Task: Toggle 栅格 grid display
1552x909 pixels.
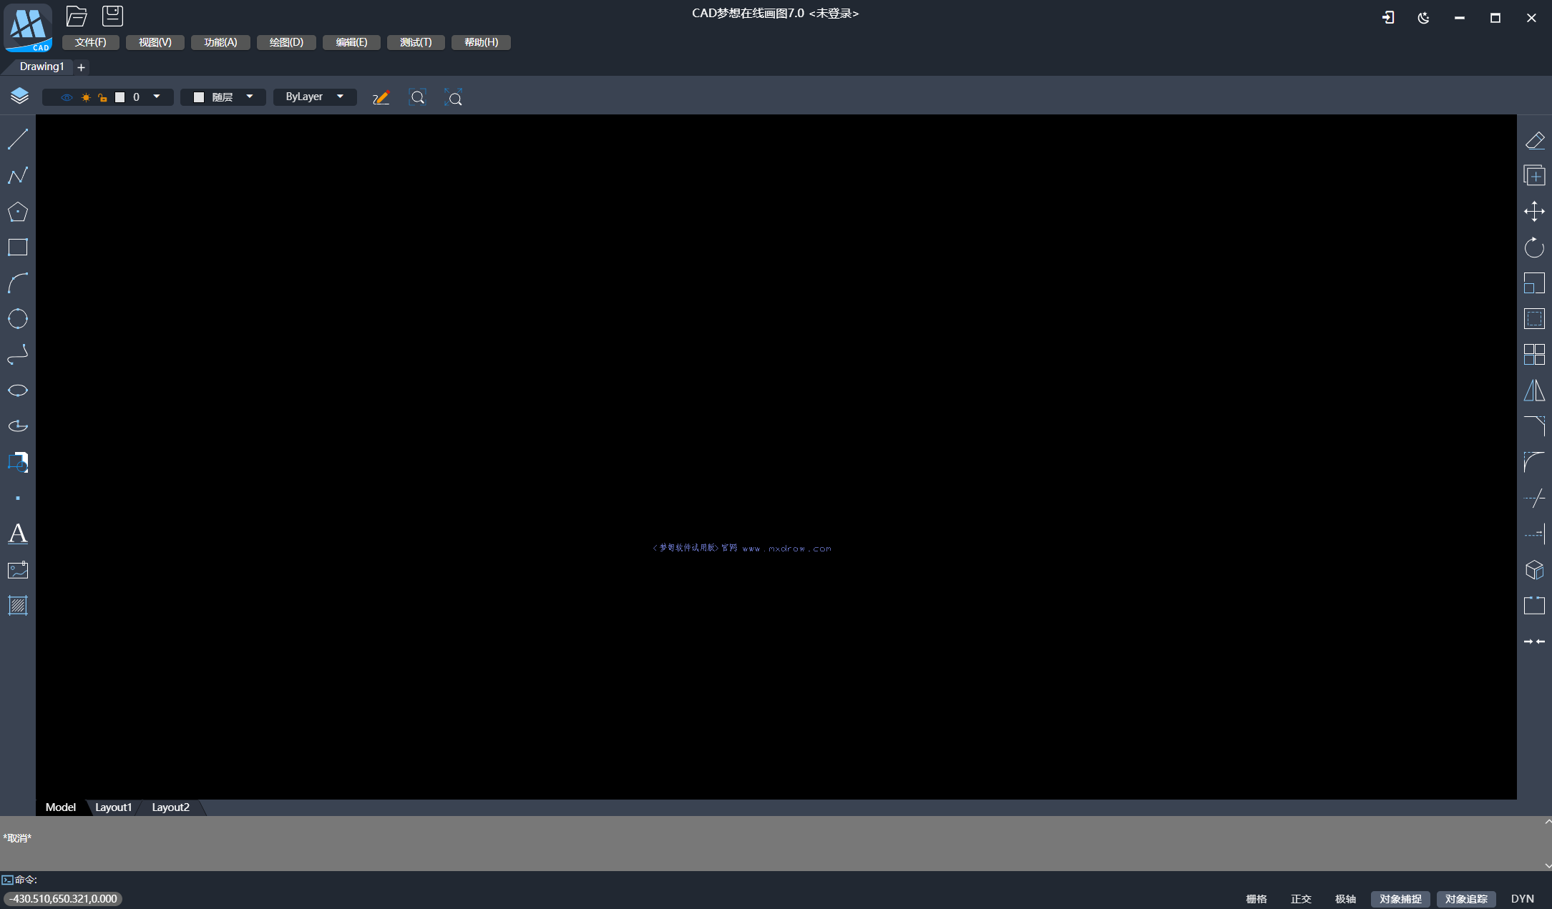Action: [1256, 899]
